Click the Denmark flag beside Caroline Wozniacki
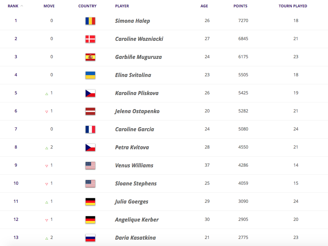Screen dimensions: 328x246 (x=90, y=39)
